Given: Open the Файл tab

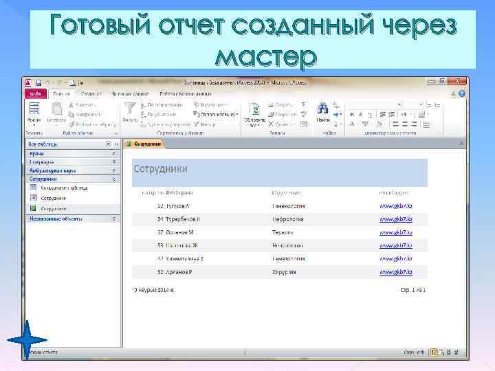Looking at the screenshot, I should click(35, 93).
